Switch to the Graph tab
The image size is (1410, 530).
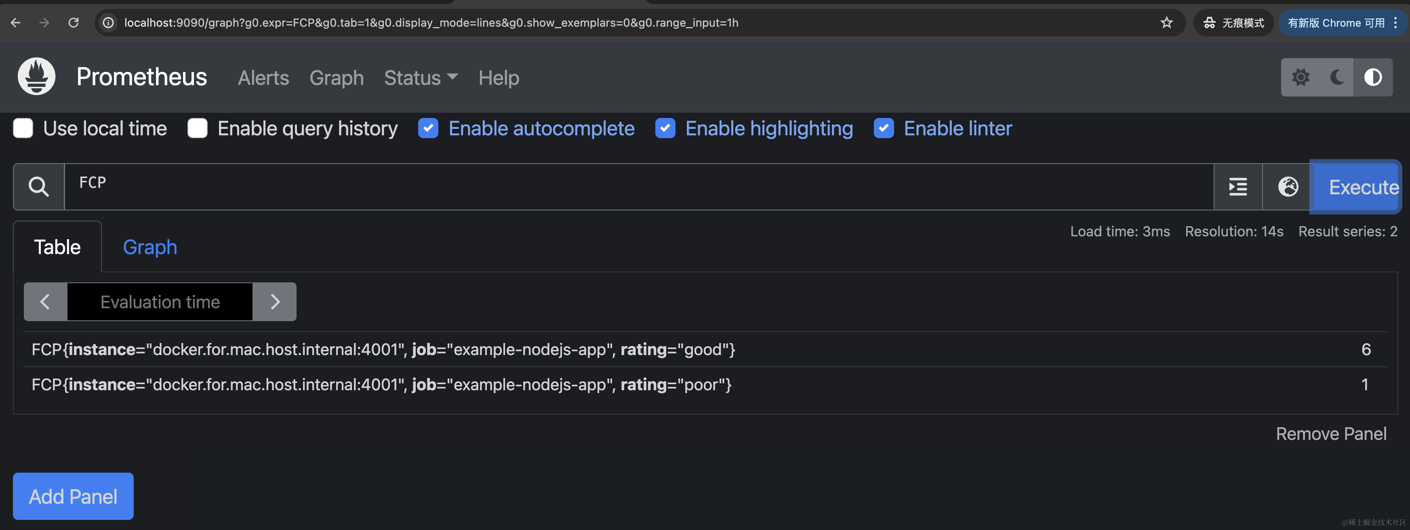(149, 247)
